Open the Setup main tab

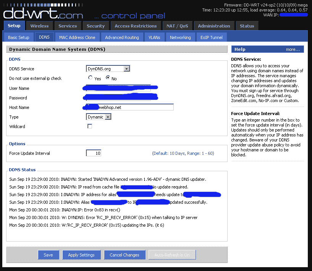pos(14,26)
